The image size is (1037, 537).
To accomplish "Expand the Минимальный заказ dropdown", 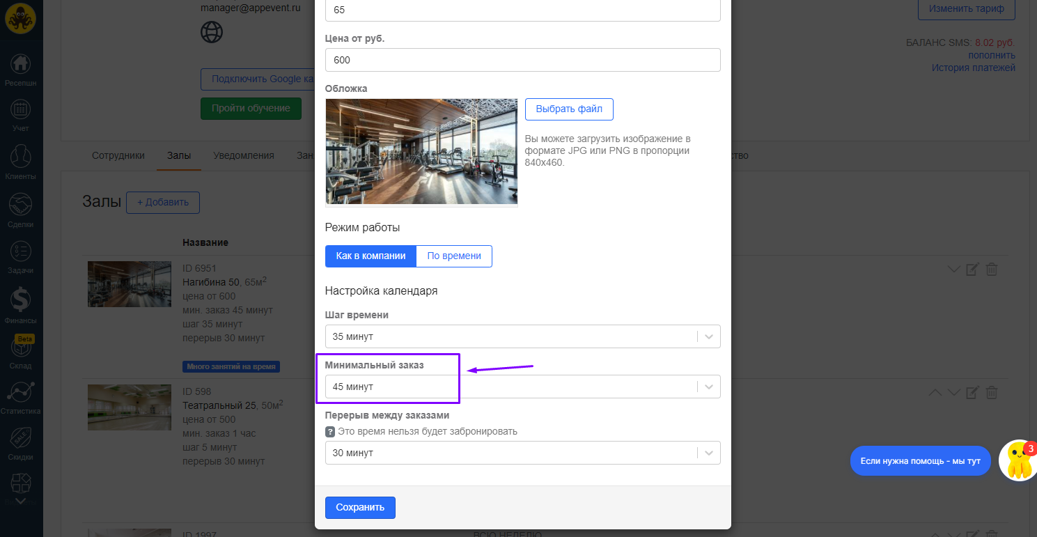I will click(522, 387).
